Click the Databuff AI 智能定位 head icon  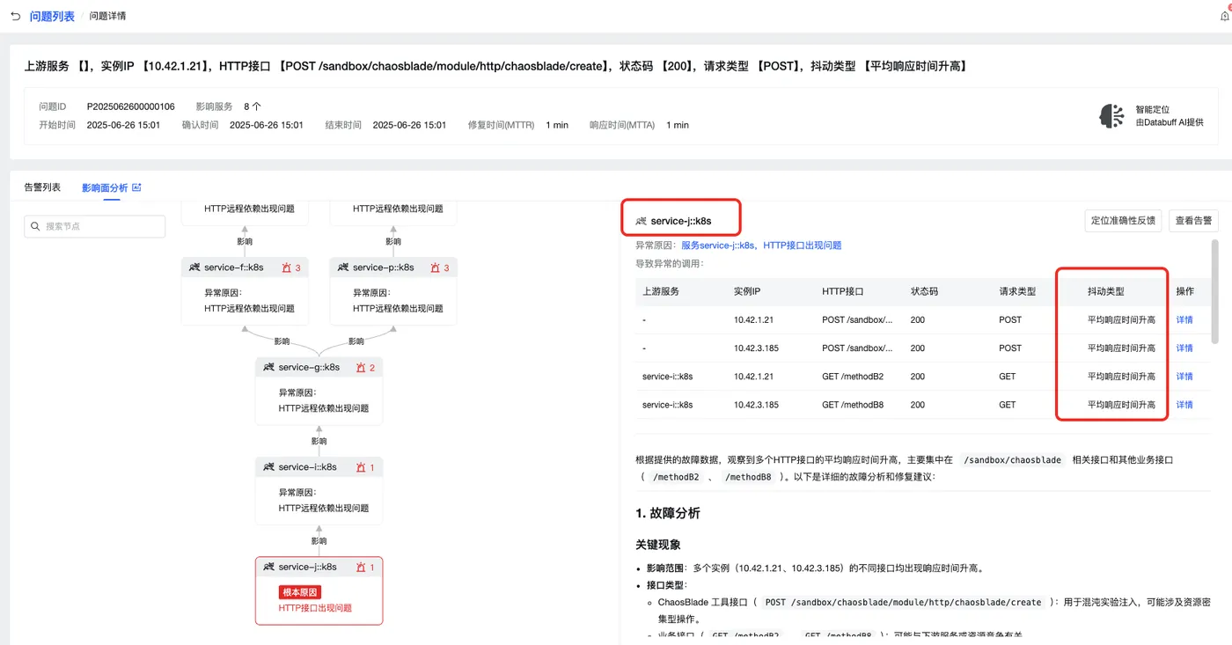(1111, 115)
